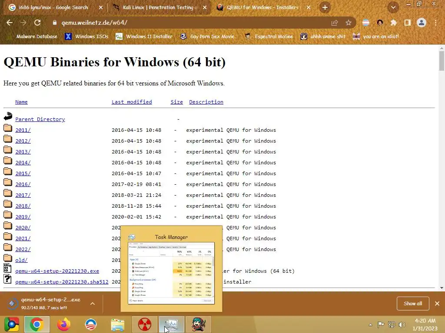Sort listing by Size
This screenshot has width=445, height=333.
click(176, 102)
